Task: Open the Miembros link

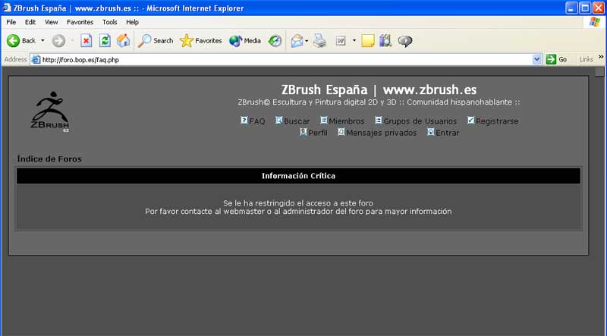Action: (x=347, y=121)
